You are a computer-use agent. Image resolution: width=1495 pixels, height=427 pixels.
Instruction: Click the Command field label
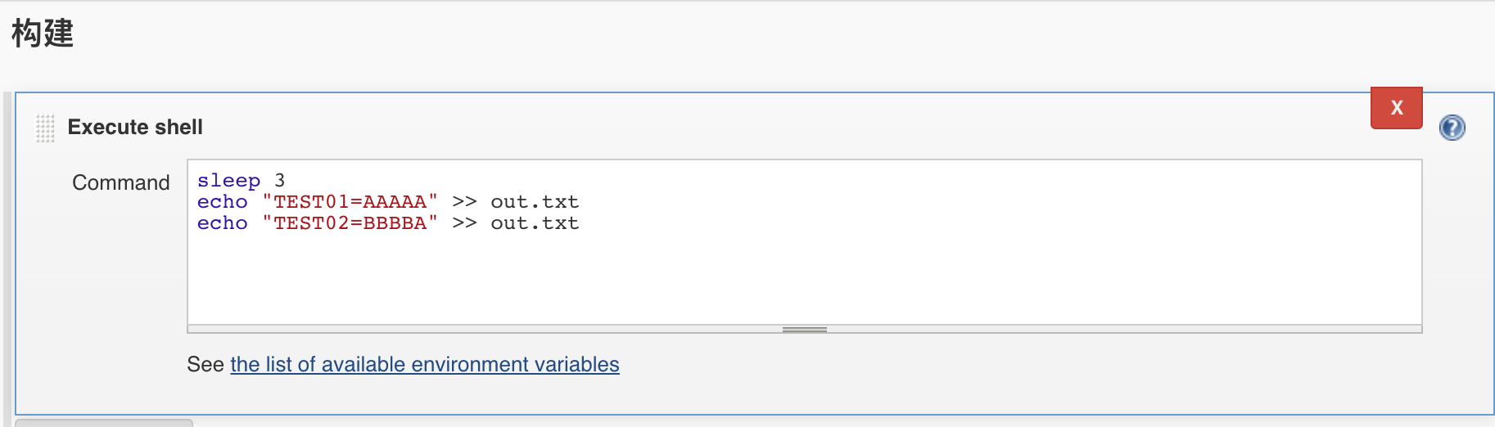pyautogui.click(x=121, y=182)
